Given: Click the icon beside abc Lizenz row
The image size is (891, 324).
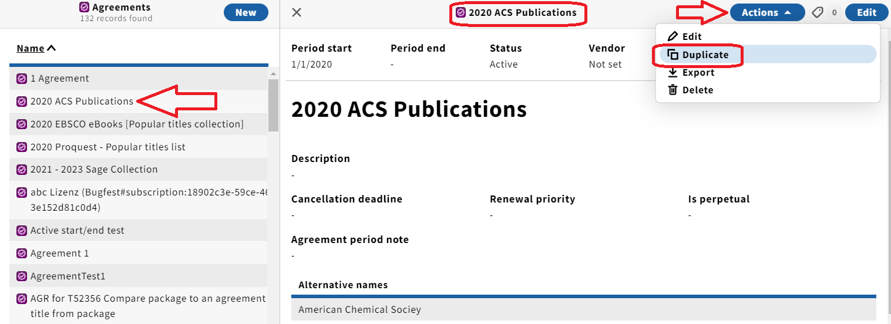Looking at the screenshot, I should 22,193.
